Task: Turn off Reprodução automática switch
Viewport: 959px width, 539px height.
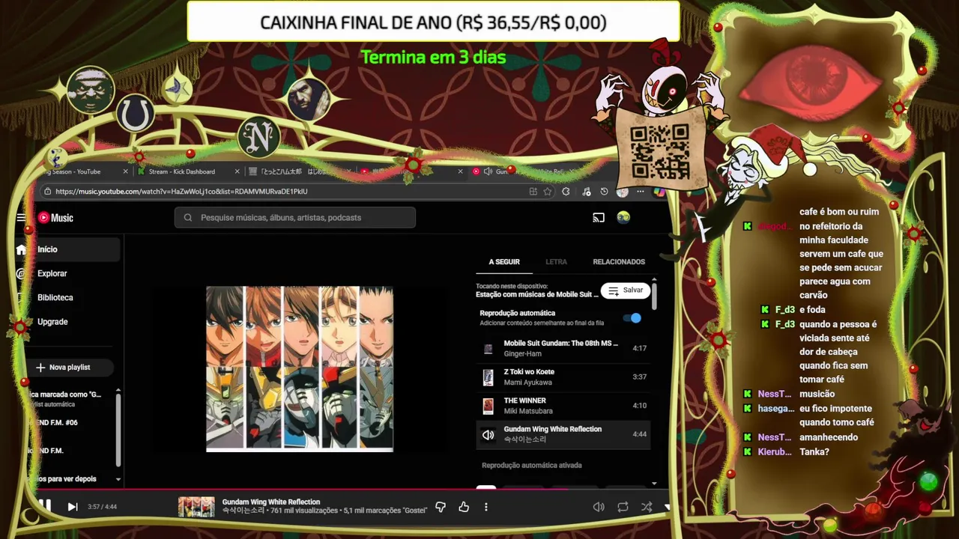Action: pyautogui.click(x=632, y=318)
